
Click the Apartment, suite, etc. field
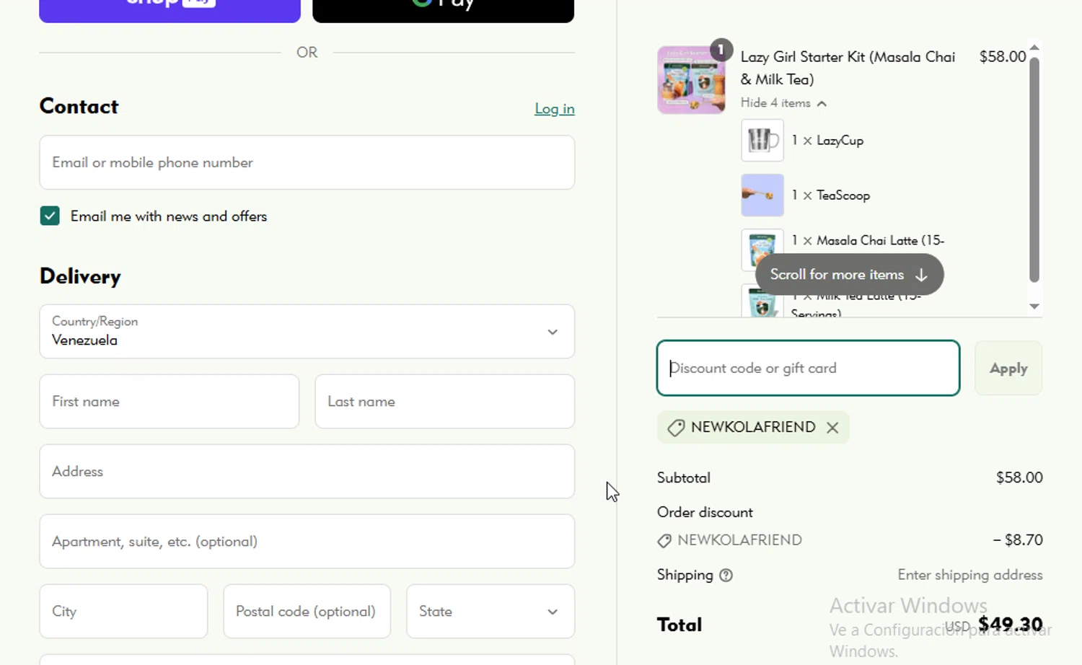pyautogui.click(x=307, y=542)
